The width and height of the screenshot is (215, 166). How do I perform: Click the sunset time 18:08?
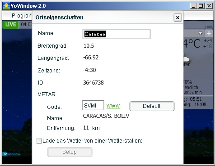(200, 104)
